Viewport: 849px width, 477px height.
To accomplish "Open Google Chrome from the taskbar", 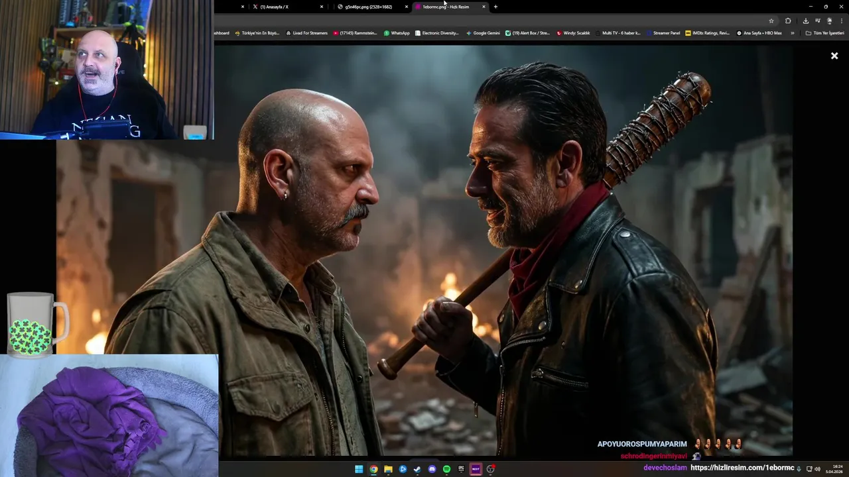I will (x=373, y=469).
